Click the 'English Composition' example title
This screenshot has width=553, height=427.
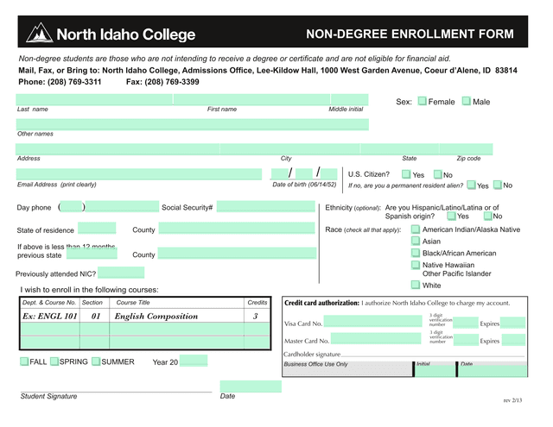(x=156, y=316)
